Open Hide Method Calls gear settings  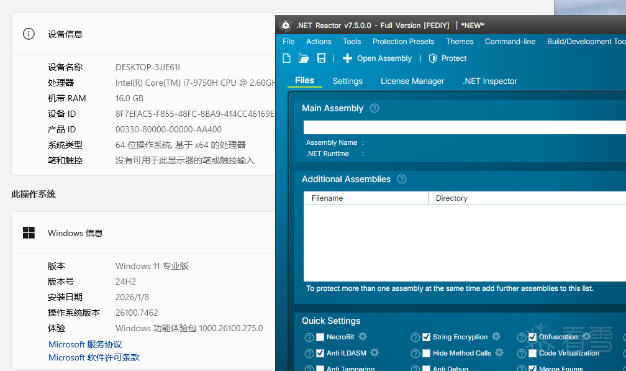click(x=499, y=352)
